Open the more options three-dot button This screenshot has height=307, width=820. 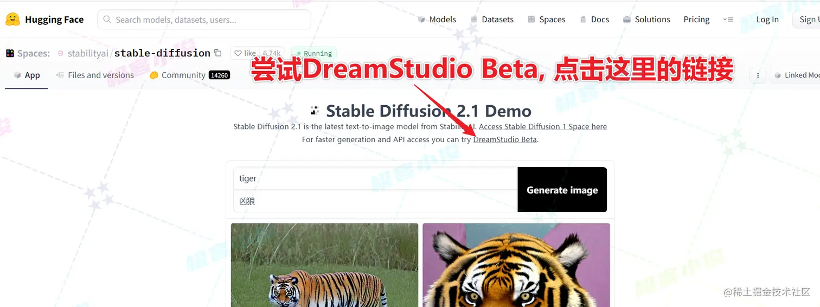[758, 75]
